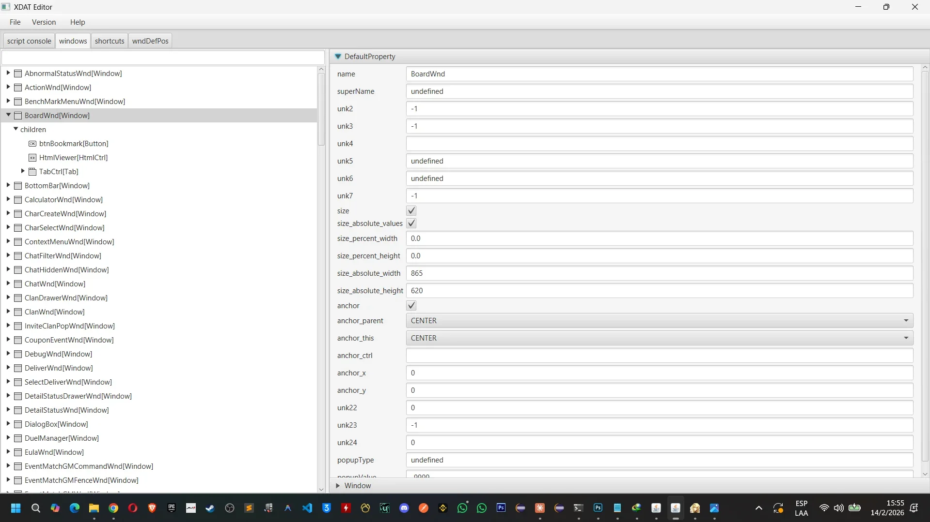Screen dimensions: 930x522
Task: Open Discord from the taskbar
Action: click(x=404, y=508)
